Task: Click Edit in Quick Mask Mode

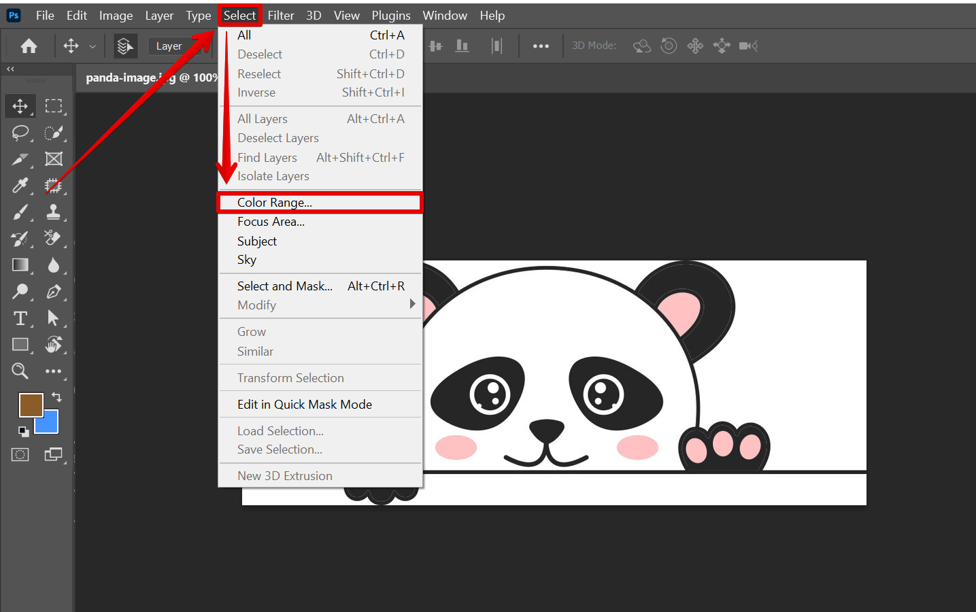Action: (x=305, y=405)
